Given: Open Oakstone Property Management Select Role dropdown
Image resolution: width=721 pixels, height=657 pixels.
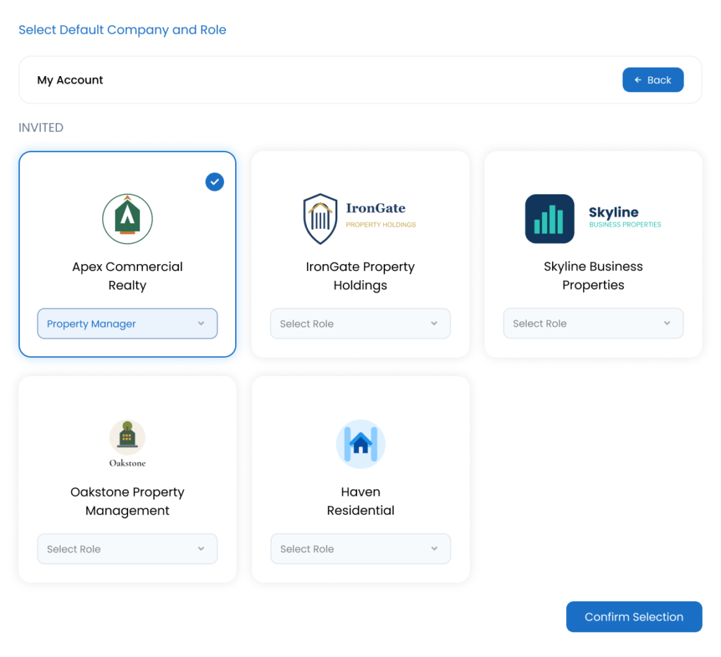Looking at the screenshot, I should [x=127, y=549].
